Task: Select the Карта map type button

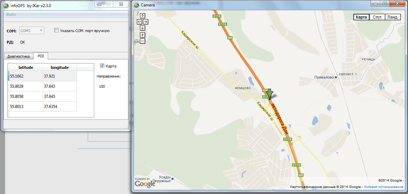Action: click(x=361, y=17)
